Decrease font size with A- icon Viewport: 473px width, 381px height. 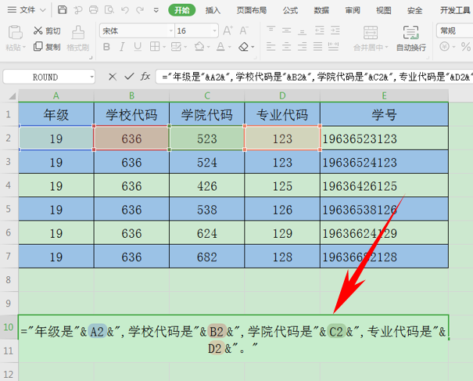click(244, 31)
